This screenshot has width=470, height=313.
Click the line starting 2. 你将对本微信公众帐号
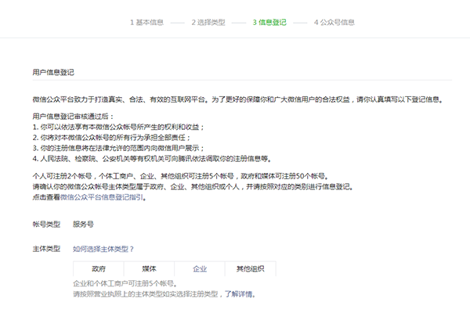coord(111,138)
